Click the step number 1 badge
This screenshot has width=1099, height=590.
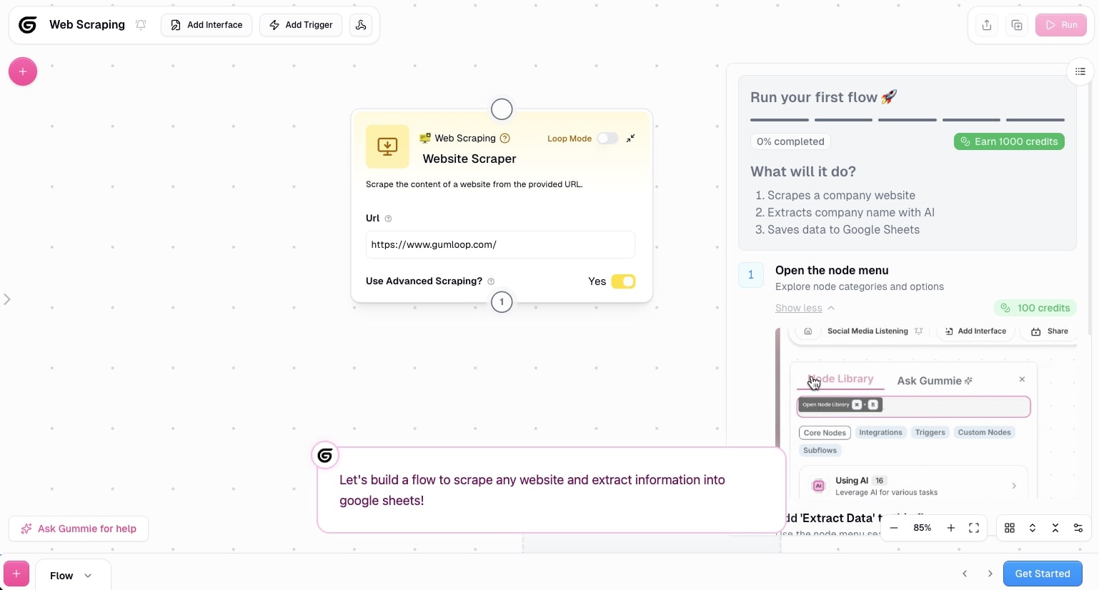tap(751, 275)
